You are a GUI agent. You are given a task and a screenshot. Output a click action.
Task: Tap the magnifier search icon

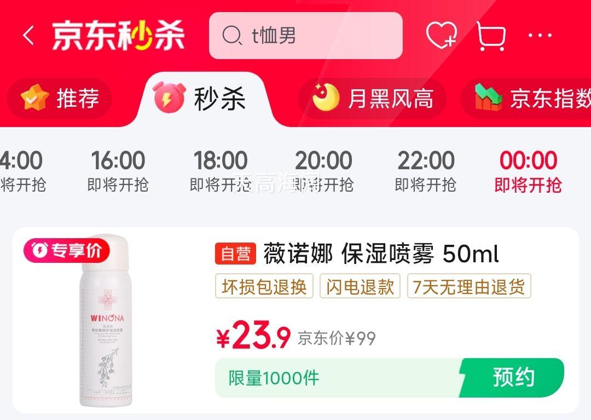pyautogui.click(x=231, y=36)
